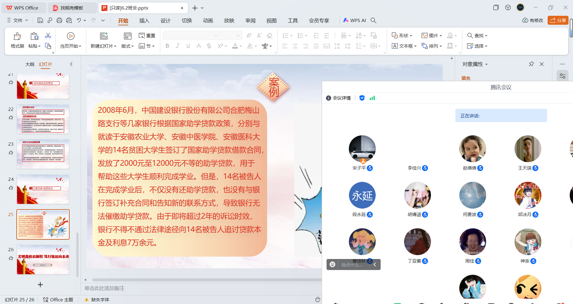Switch to the 插入 ribbon tab
This screenshot has height=304, width=573.
(144, 21)
